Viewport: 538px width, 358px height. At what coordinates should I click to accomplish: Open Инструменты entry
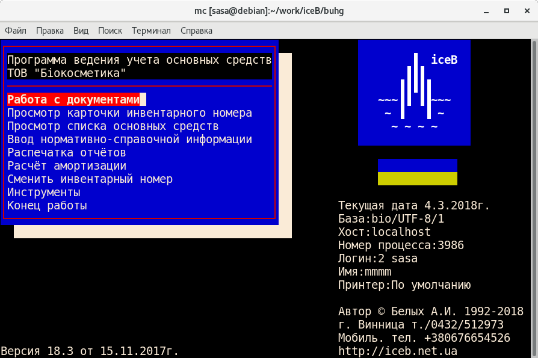43,193
